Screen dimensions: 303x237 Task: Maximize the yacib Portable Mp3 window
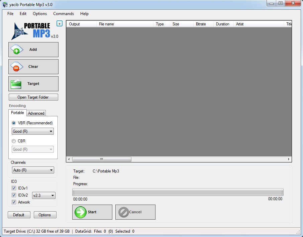point(281,3)
